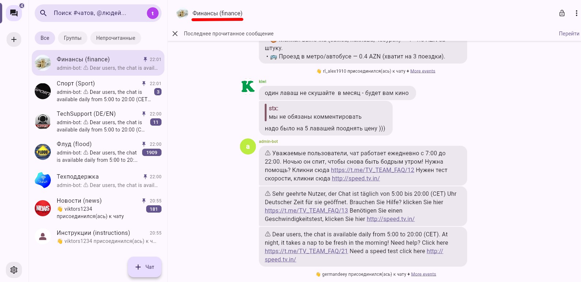581x282 pixels.
Task: Expand More events after rl_alex1910 joined
Action: [422, 71]
